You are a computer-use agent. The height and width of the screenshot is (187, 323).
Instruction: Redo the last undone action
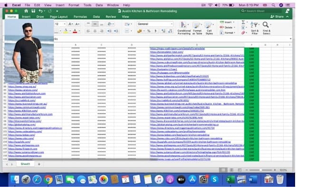pyautogui.click(x=50, y=11)
